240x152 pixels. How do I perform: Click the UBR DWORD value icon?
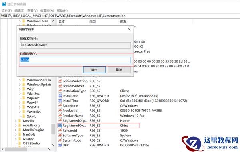[x=60, y=145]
